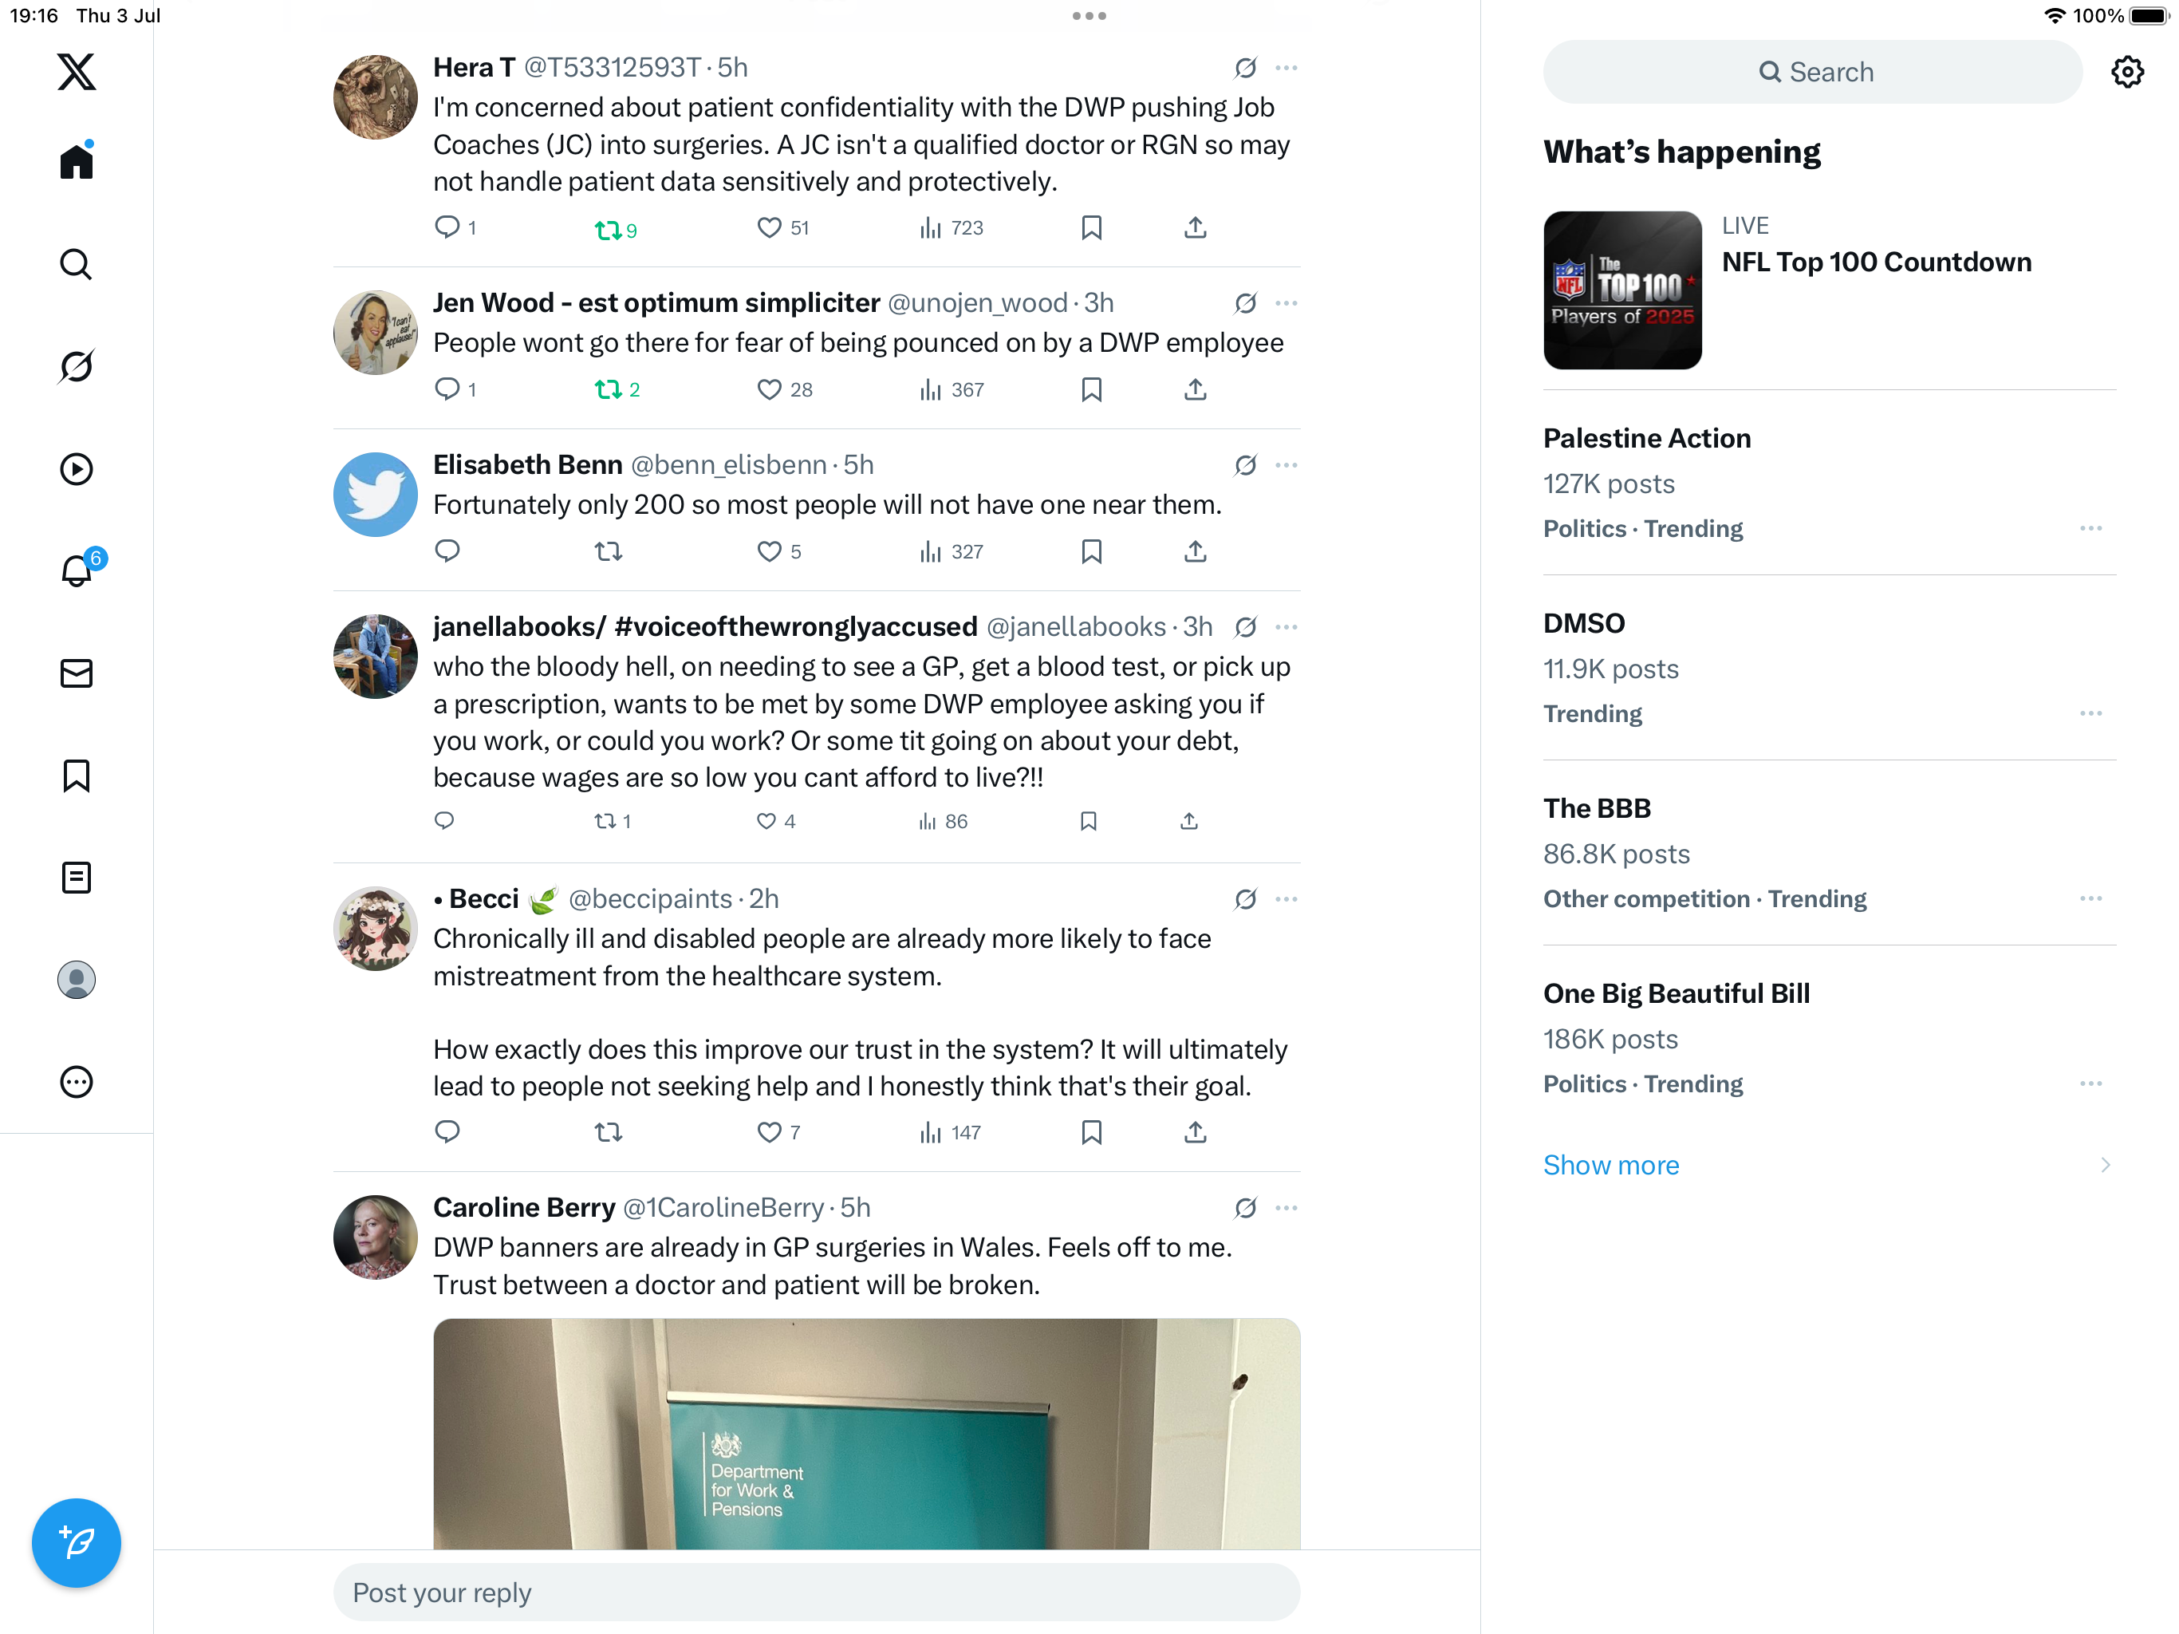Open the More circle menu in sidebar

point(76,1082)
